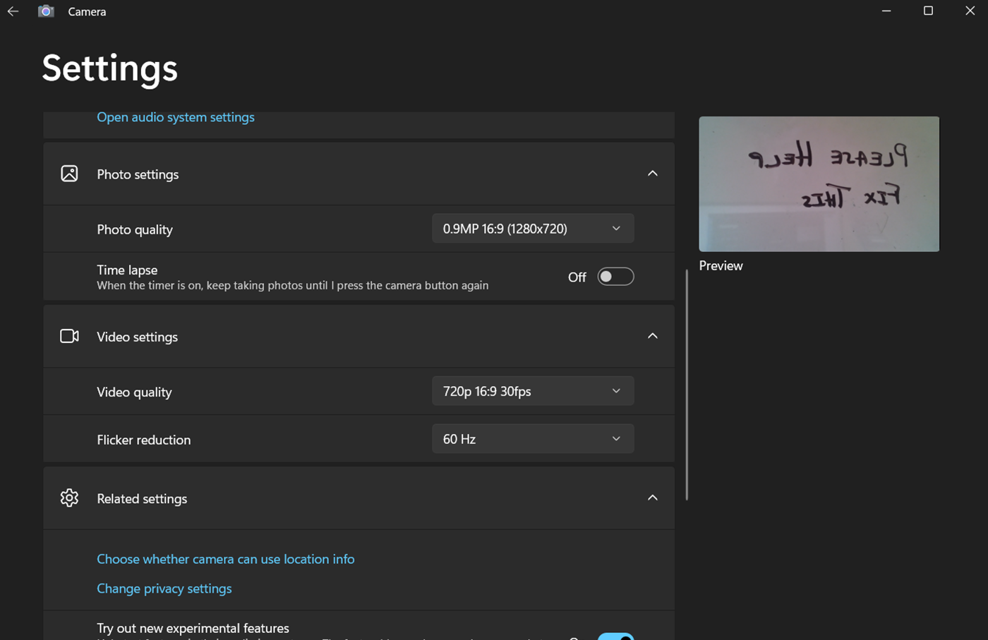988x640 pixels.
Task: Maximize the Camera window
Action: pos(928,11)
